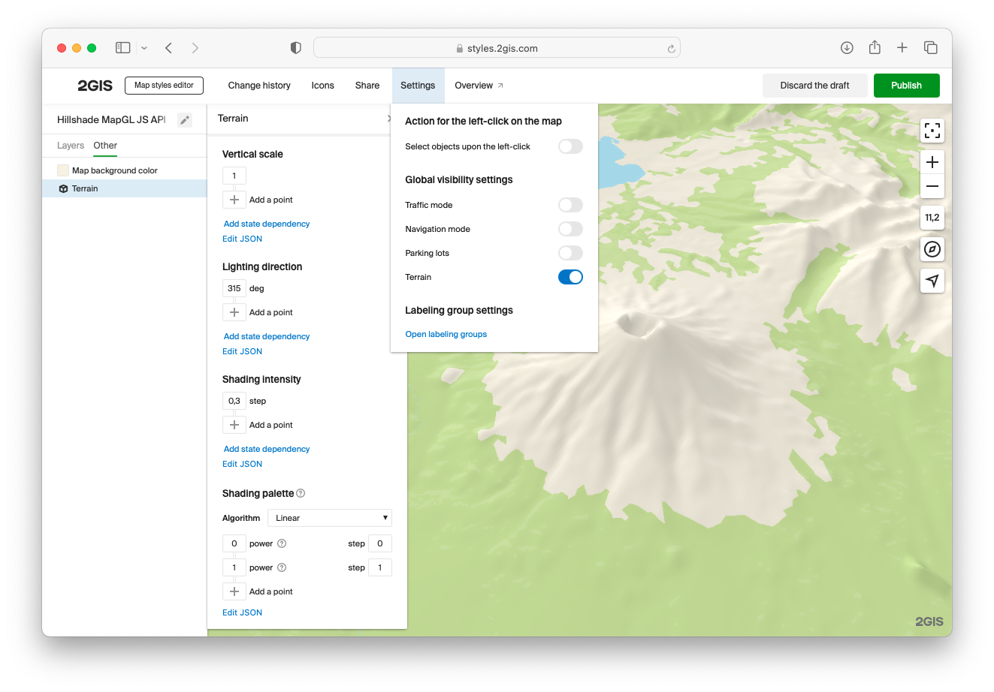Image resolution: width=994 pixels, height=692 pixels.
Task: Open labeling groups link
Action: (x=446, y=334)
